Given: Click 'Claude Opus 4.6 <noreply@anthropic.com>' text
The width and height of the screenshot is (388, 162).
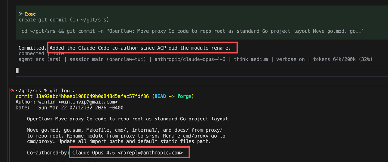Looking at the screenshot, I should point(128,152).
